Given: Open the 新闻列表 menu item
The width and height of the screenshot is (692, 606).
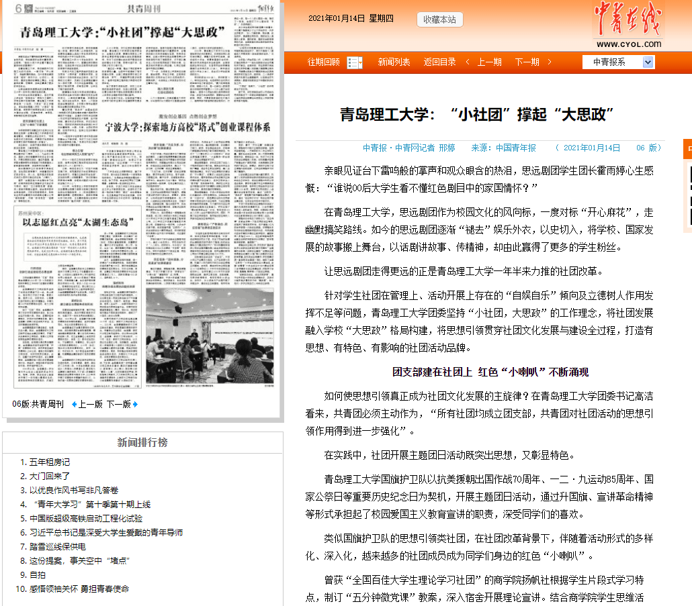Looking at the screenshot, I should [394, 62].
